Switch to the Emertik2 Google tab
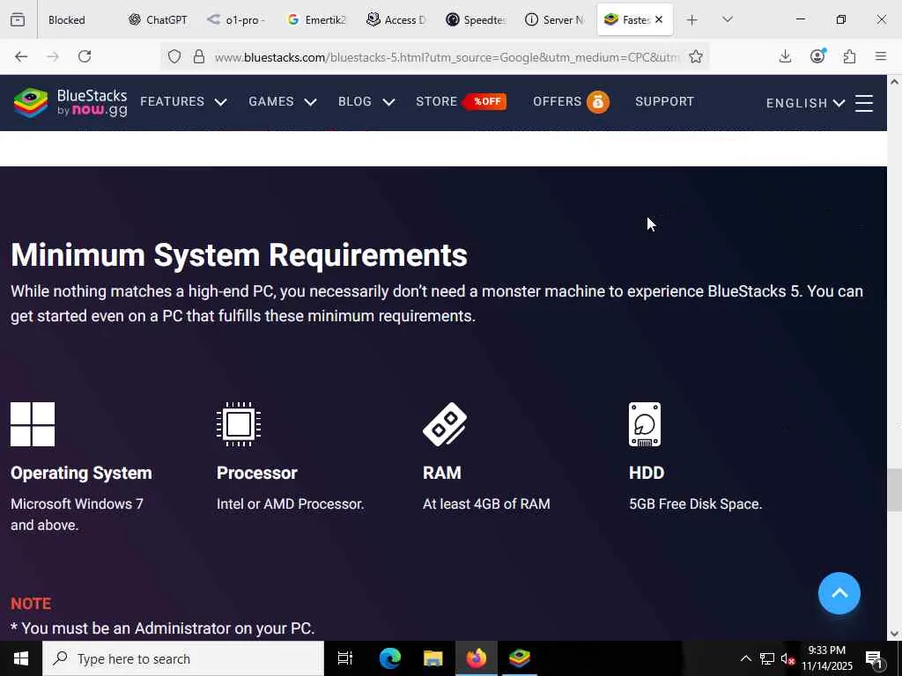This screenshot has height=676, width=902. (316, 20)
